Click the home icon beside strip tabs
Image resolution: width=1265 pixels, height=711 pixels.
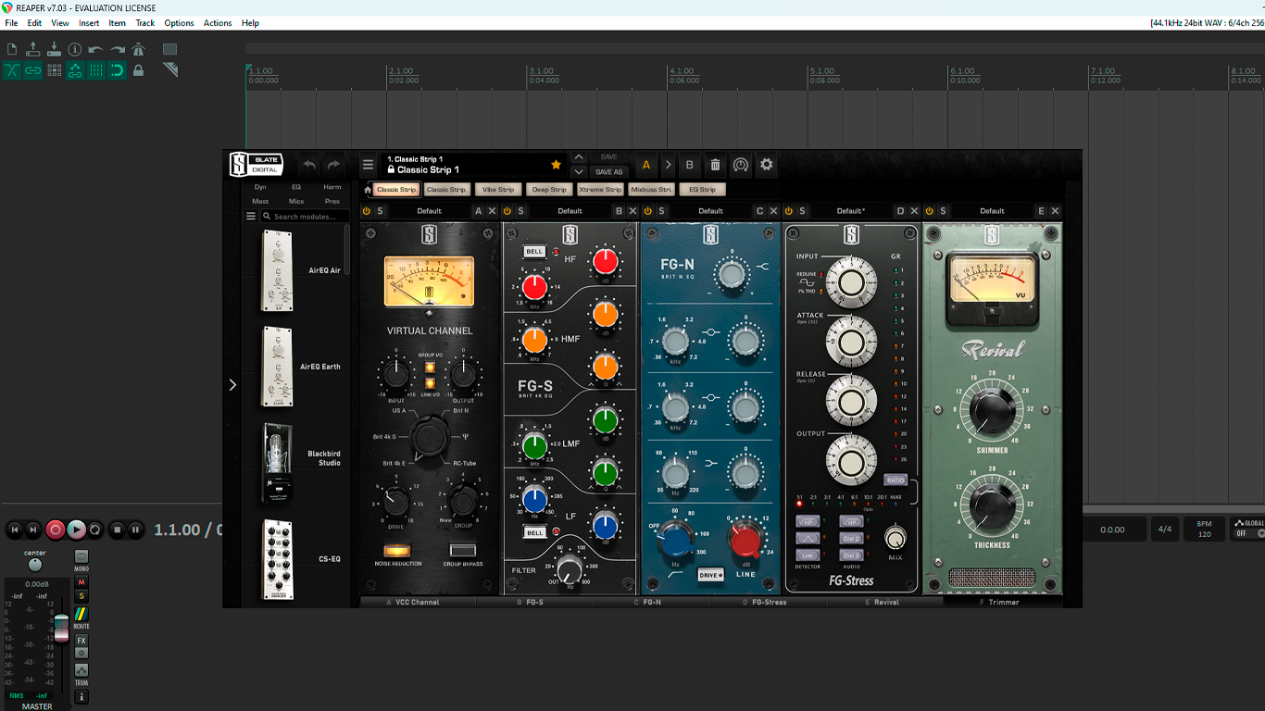pos(368,190)
